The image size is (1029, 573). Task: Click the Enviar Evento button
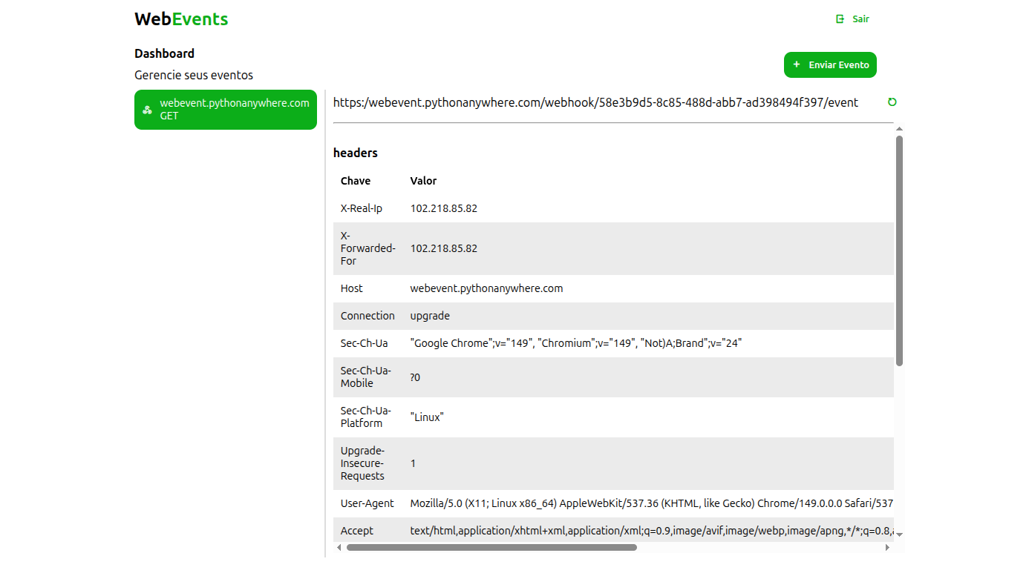830,64
